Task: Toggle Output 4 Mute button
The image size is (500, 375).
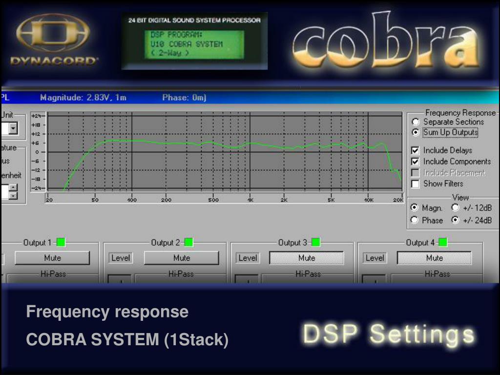Action: [434, 258]
